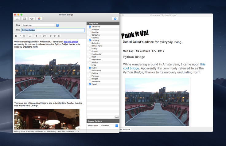This screenshot has height=146, width=226.
Task: Apply blockquote with the quote marks icon
Action: (x=40, y=36)
